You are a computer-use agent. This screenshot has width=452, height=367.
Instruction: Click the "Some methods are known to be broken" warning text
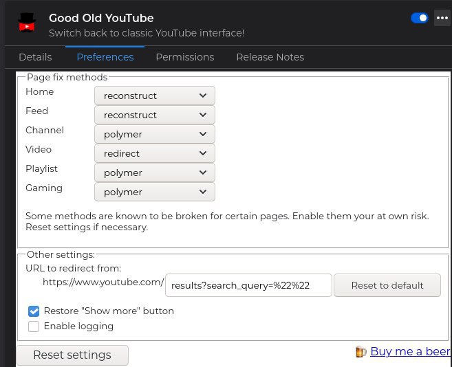pyautogui.click(x=227, y=221)
